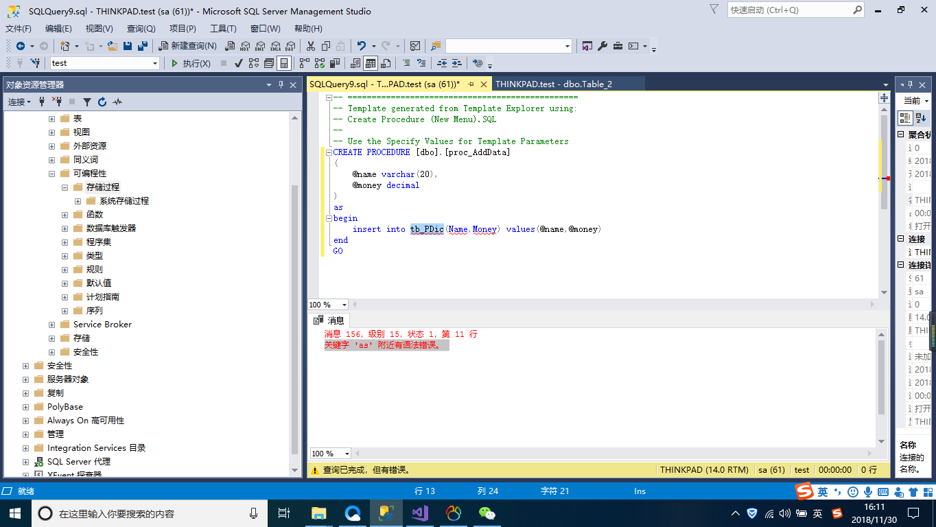Open Activity Monitor from Object Explorer toolbar
The image size is (936, 527).
click(117, 102)
